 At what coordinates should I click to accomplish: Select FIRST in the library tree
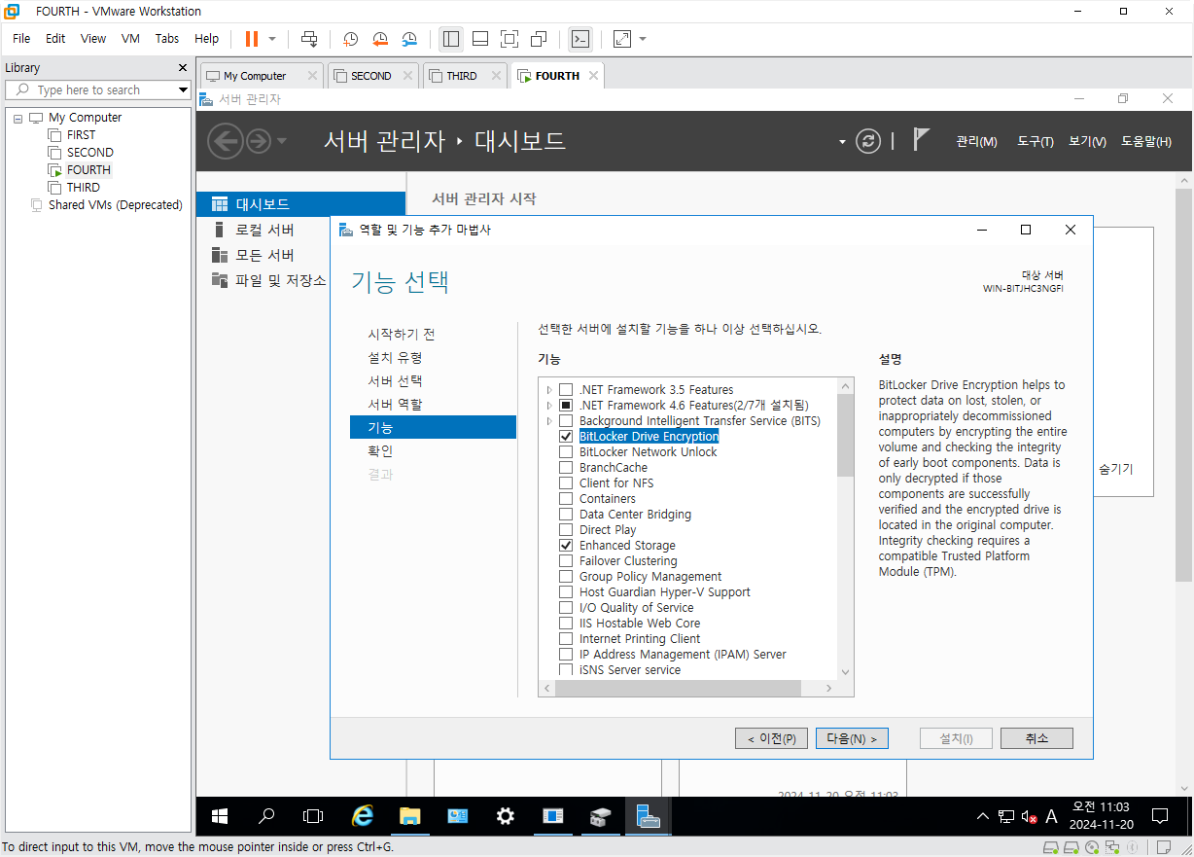tap(82, 135)
